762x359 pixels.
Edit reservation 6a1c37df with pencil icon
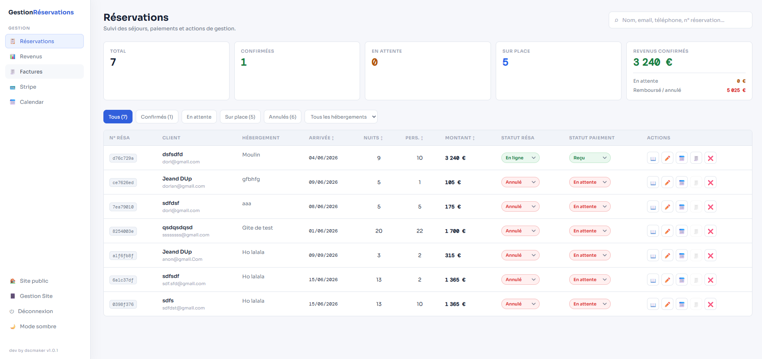667,280
